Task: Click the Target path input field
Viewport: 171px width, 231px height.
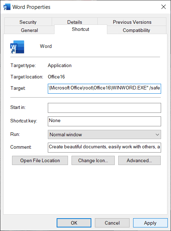Action: (104, 89)
